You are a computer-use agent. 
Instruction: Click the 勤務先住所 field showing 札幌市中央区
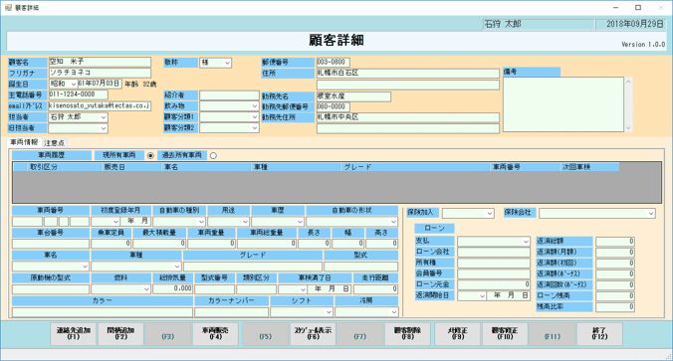[408, 117]
